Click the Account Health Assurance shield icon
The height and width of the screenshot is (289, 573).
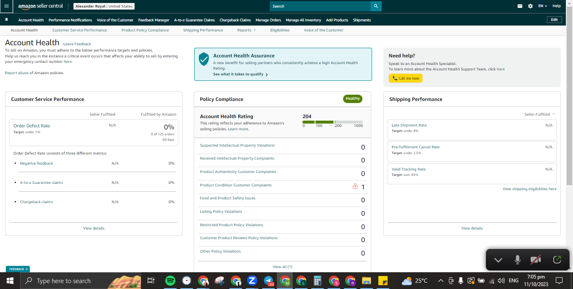(x=204, y=59)
